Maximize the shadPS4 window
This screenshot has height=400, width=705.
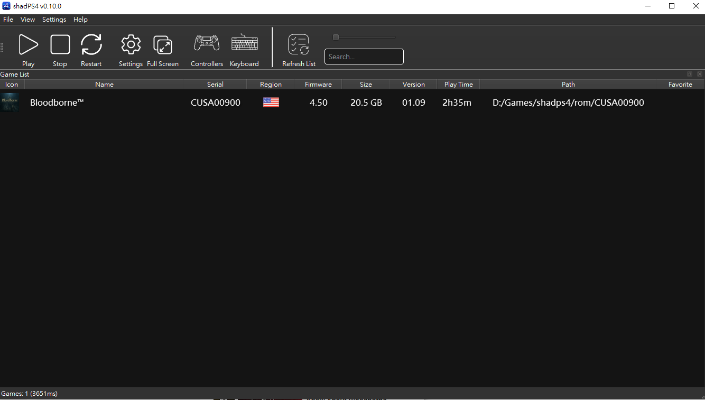(x=672, y=6)
